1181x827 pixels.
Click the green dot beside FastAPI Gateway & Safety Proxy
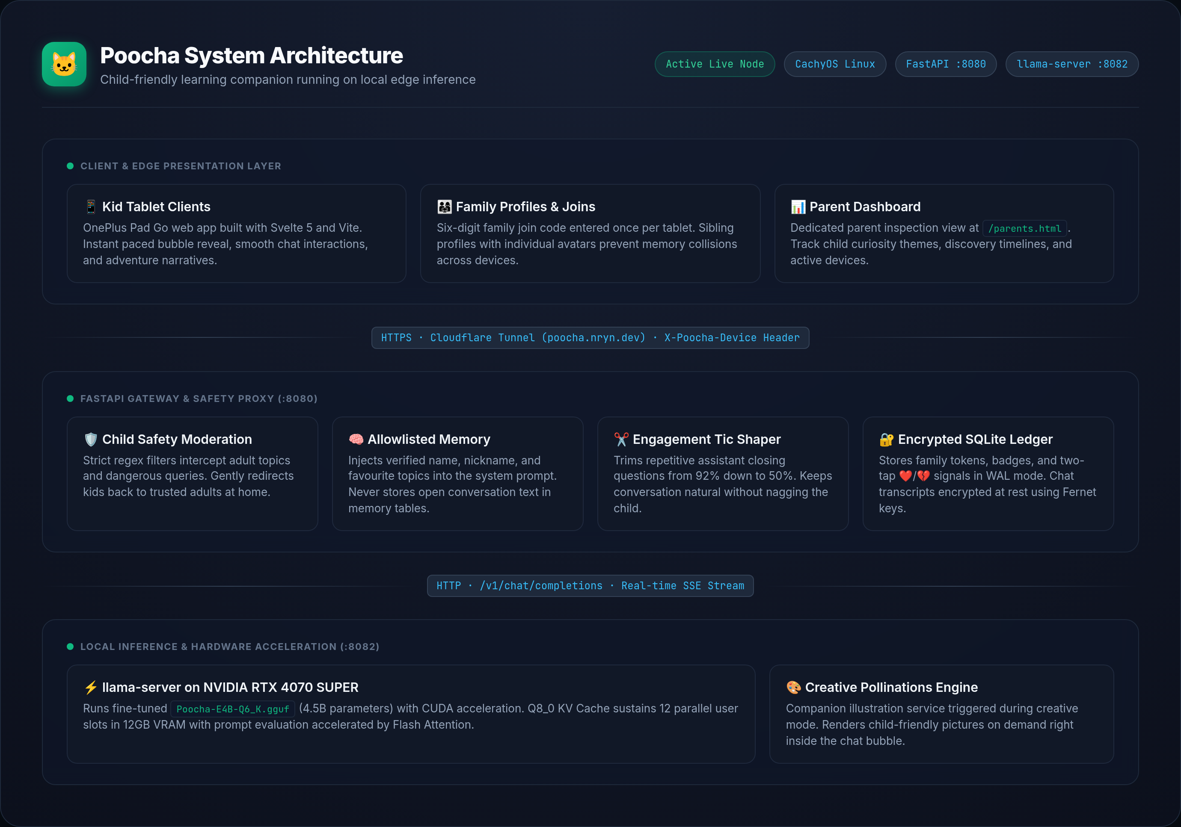pos(71,399)
